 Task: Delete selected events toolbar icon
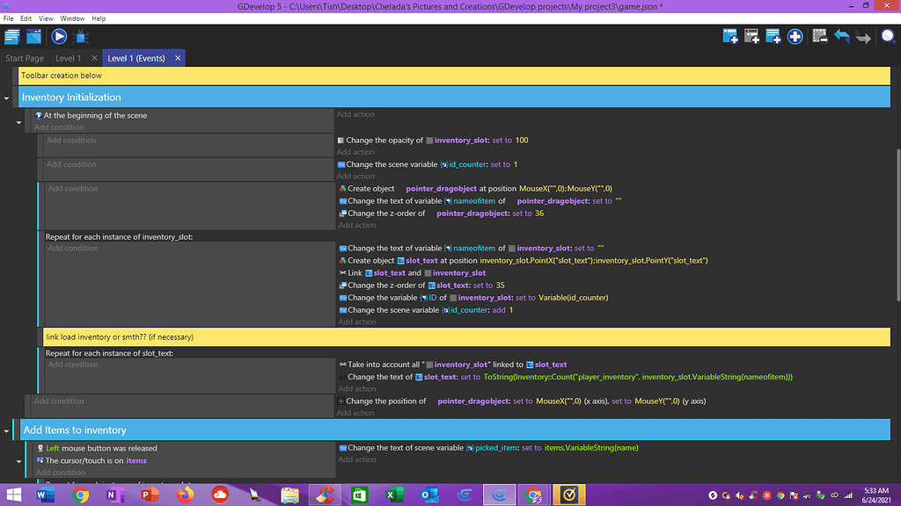coord(820,36)
